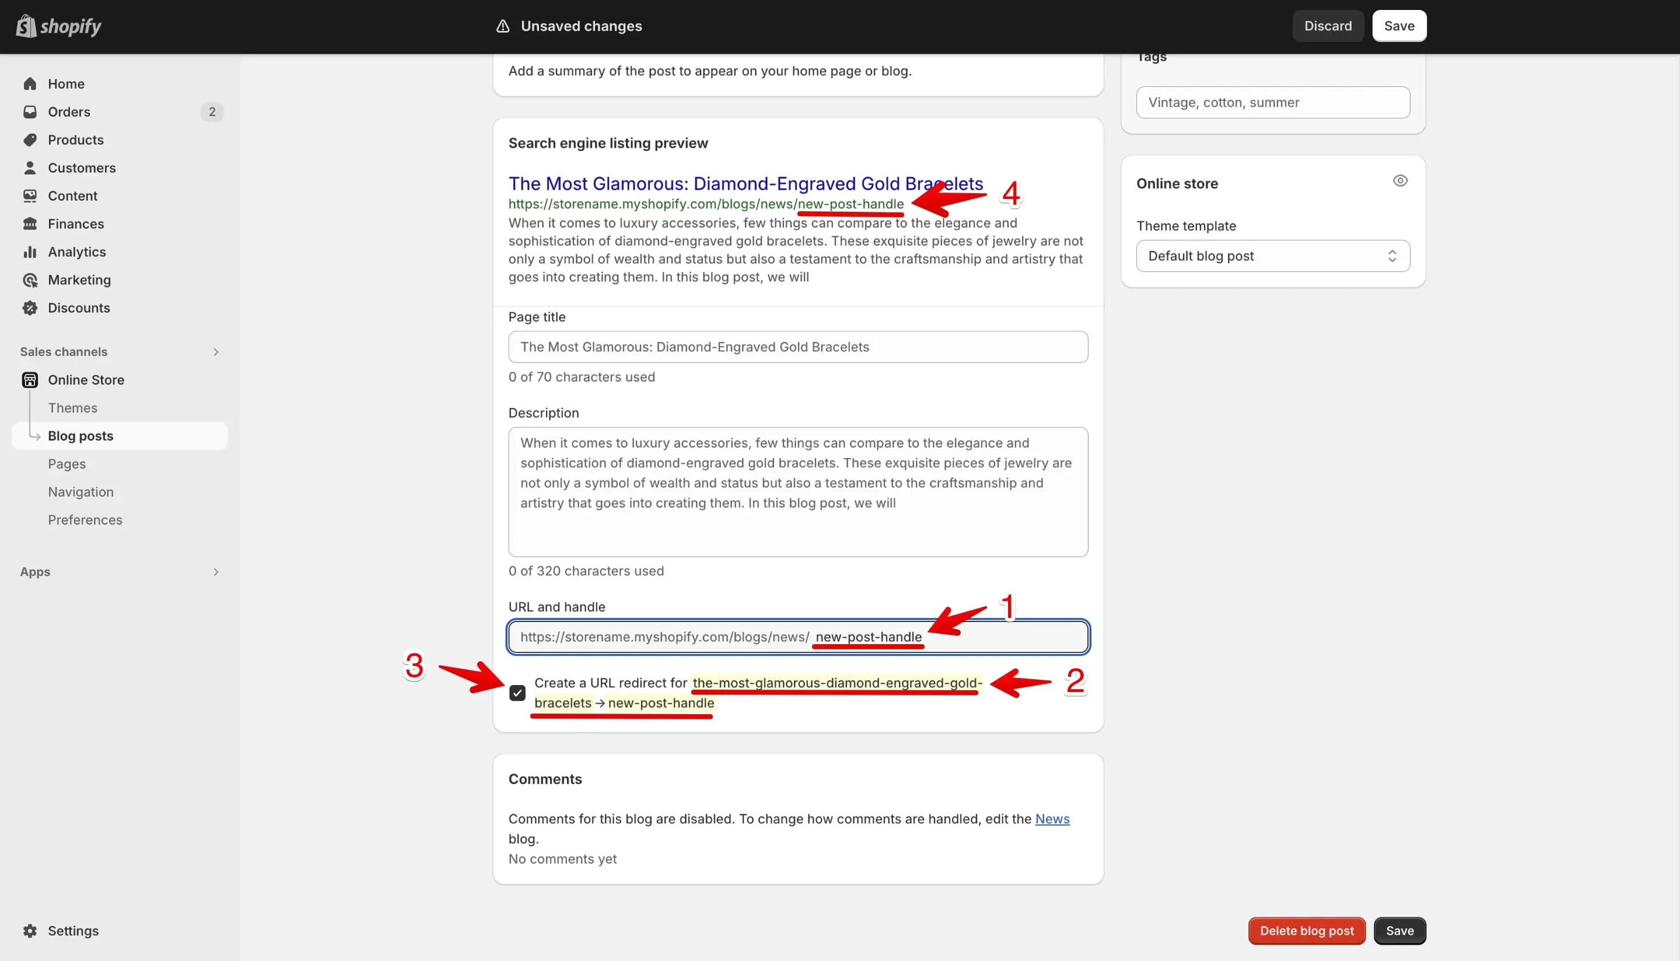Click Save in the top bar
Viewport: 1680px width, 961px height.
coord(1399,26)
